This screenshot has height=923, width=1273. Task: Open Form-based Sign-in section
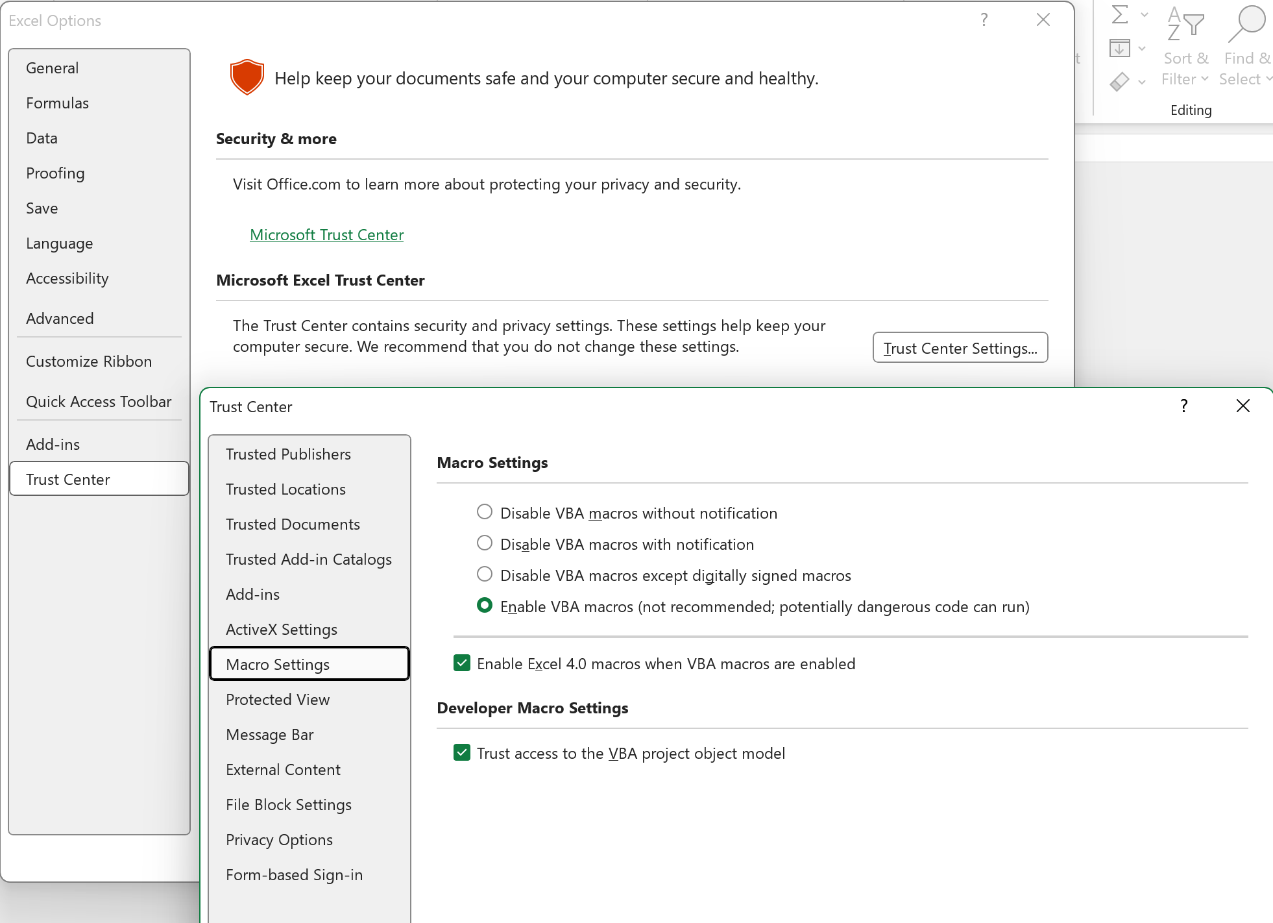click(x=309, y=875)
